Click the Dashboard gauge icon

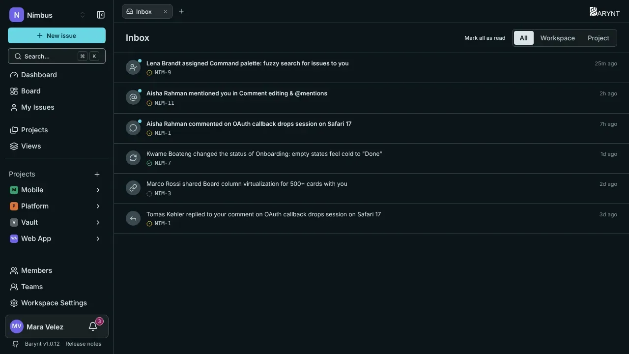[x=14, y=75]
